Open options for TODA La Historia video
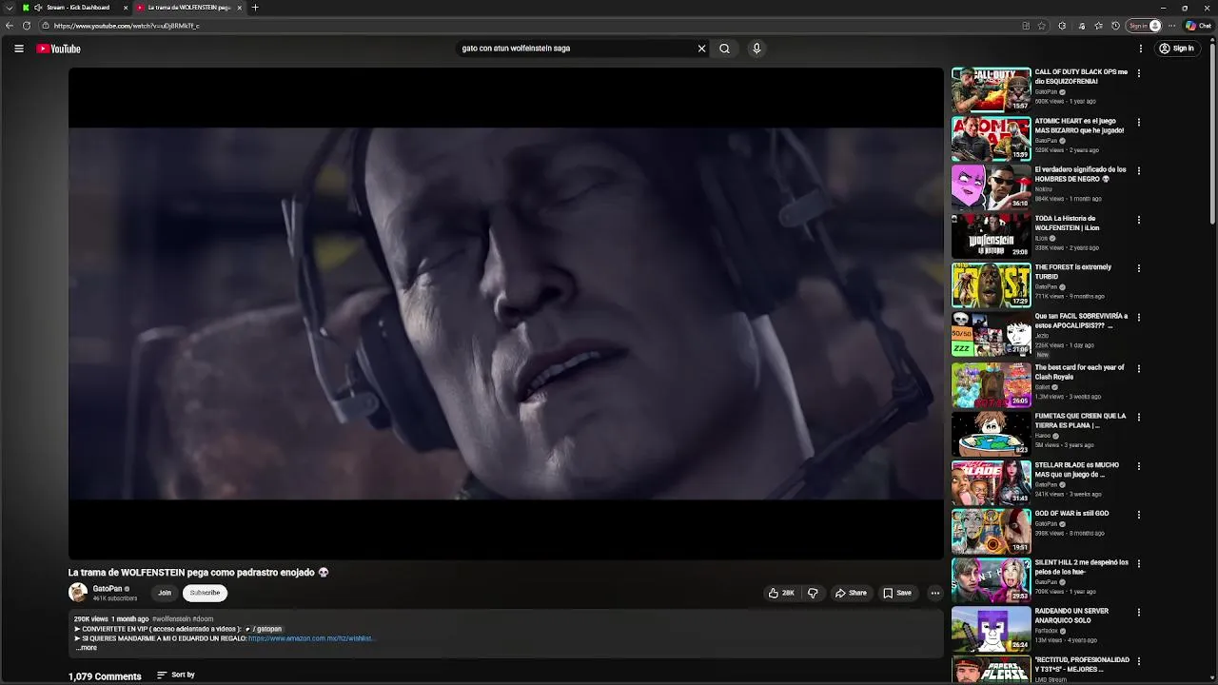Screen dimensions: 1218x685 [1138, 220]
